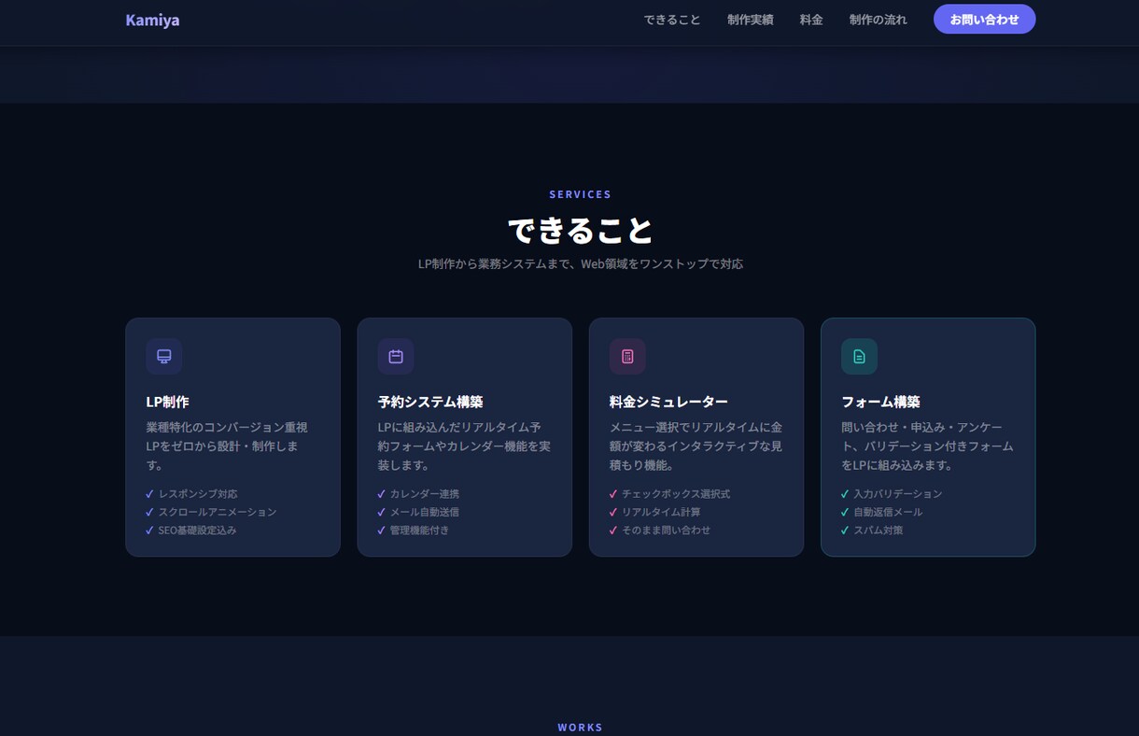Click the リアルタイム計算 list item
The width and height of the screenshot is (1139, 736).
pos(654,512)
